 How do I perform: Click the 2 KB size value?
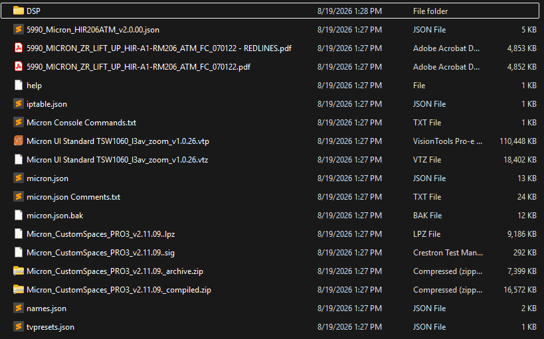pyautogui.click(x=529, y=308)
